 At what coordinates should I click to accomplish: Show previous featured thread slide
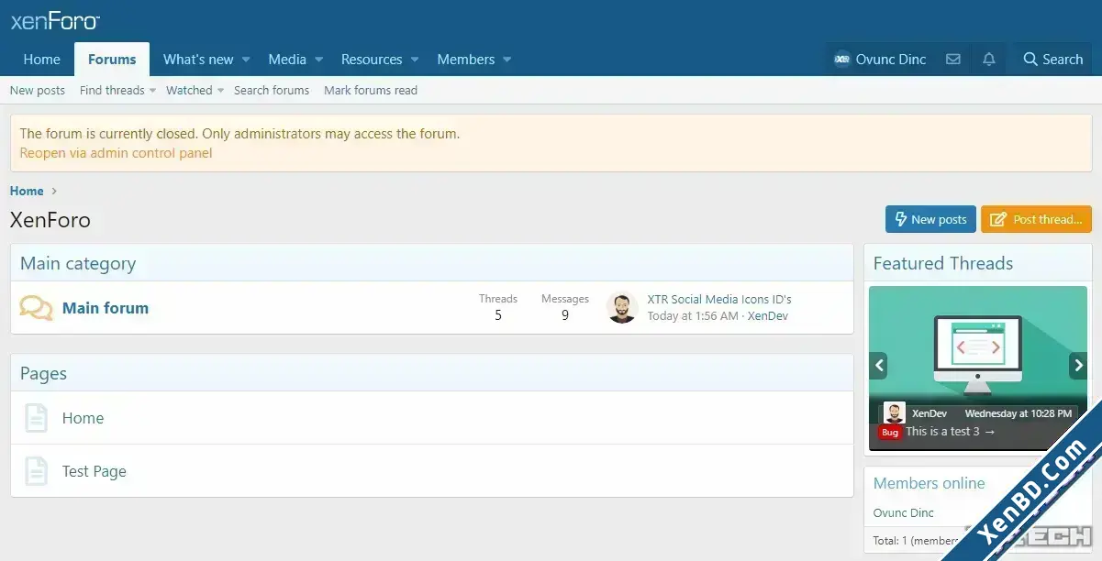(879, 365)
